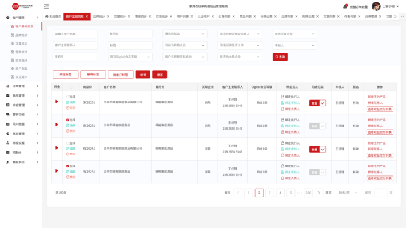The height and width of the screenshot is (228, 406).
Task: Expand the first table row's red triangle
Action: [57, 102]
